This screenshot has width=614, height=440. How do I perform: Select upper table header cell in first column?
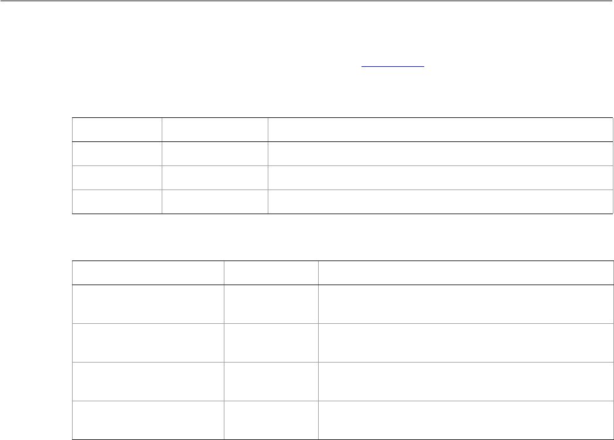[x=117, y=130]
